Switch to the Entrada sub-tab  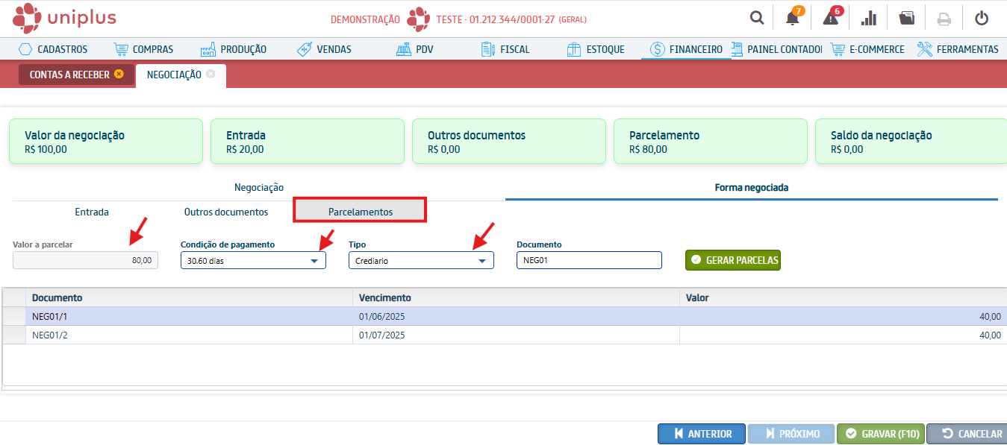pyautogui.click(x=92, y=212)
